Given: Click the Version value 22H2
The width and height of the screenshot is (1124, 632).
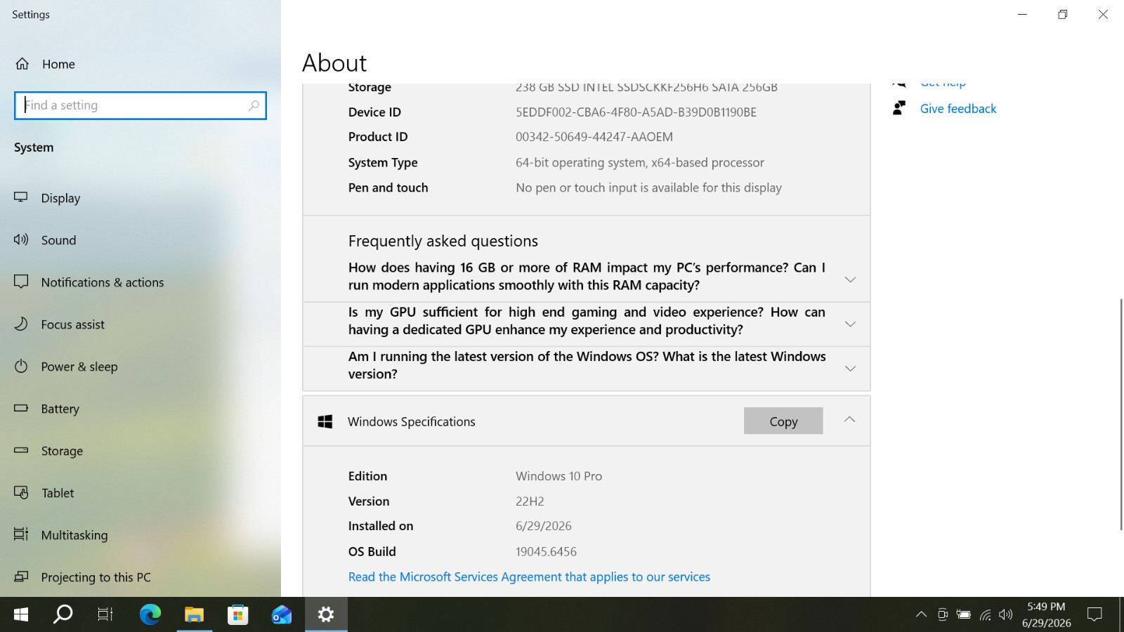Looking at the screenshot, I should coord(530,501).
